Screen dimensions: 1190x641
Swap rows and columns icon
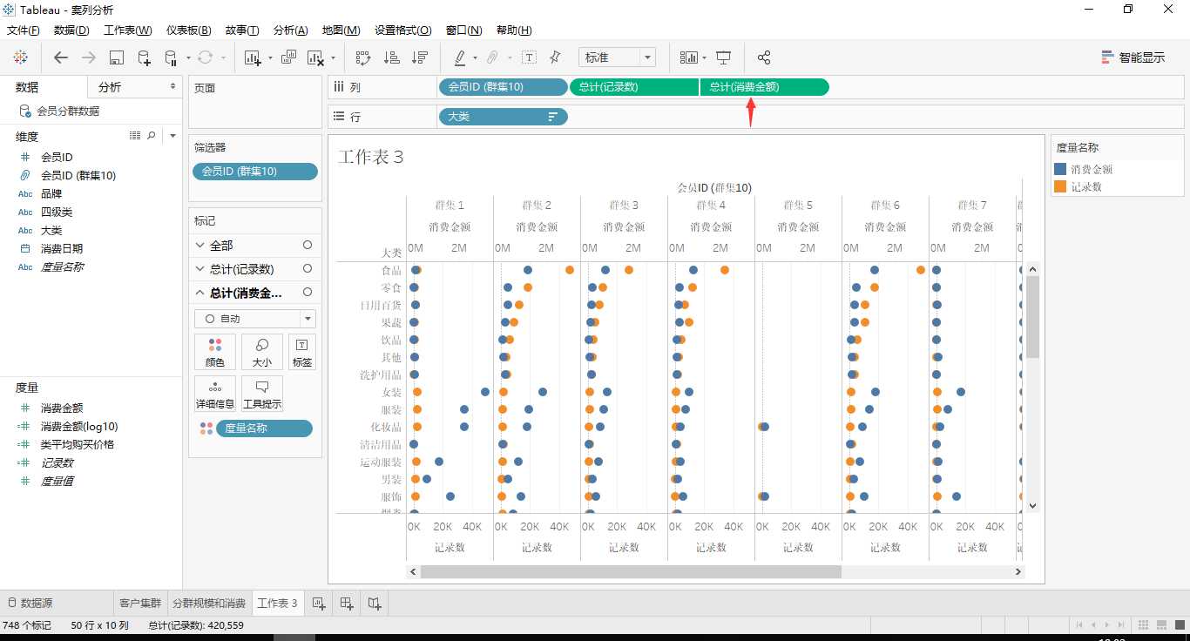coord(363,57)
